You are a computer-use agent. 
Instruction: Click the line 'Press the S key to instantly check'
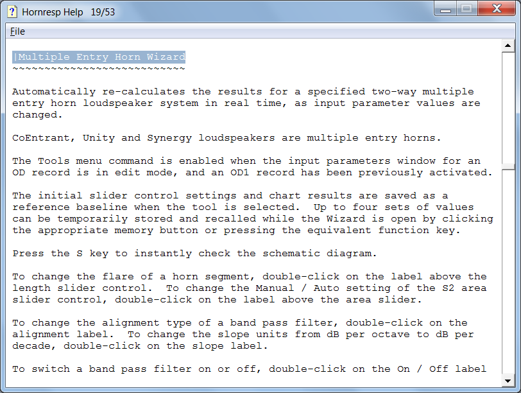click(x=121, y=254)
